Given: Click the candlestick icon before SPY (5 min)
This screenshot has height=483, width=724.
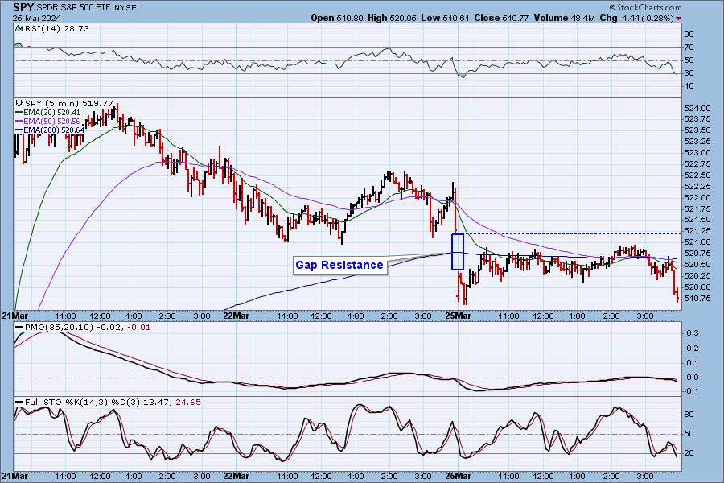Looking at the screenshot, I should (x=19, y=104).
